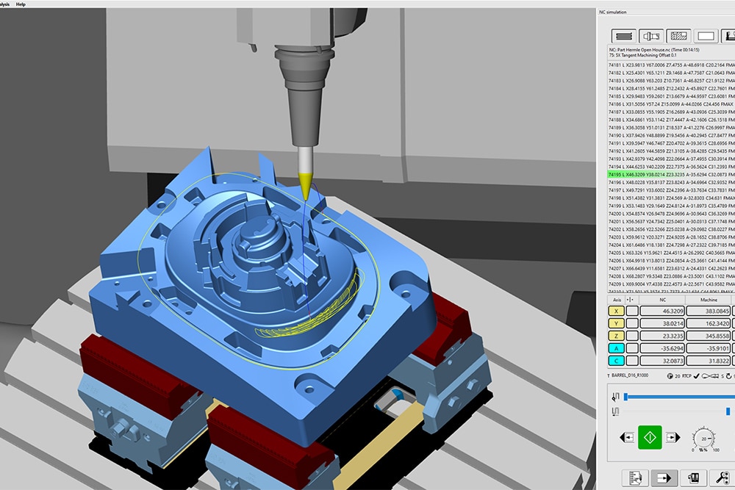Select NC line 74205 in the list

(671, 253)
